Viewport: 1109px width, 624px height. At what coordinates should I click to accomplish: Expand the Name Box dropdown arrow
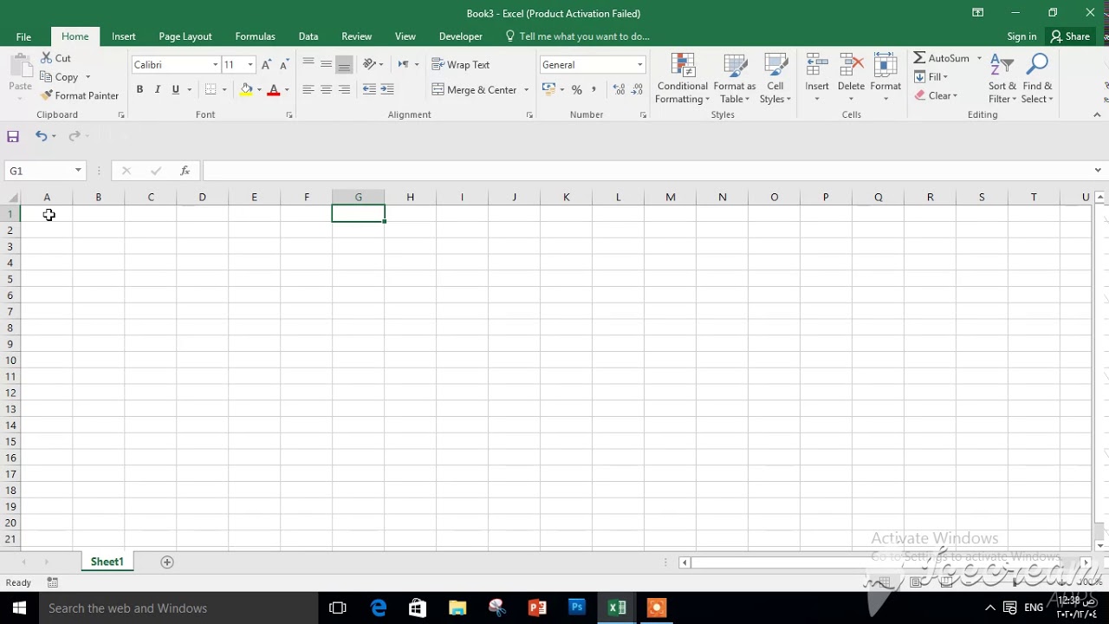coord(78,171)
